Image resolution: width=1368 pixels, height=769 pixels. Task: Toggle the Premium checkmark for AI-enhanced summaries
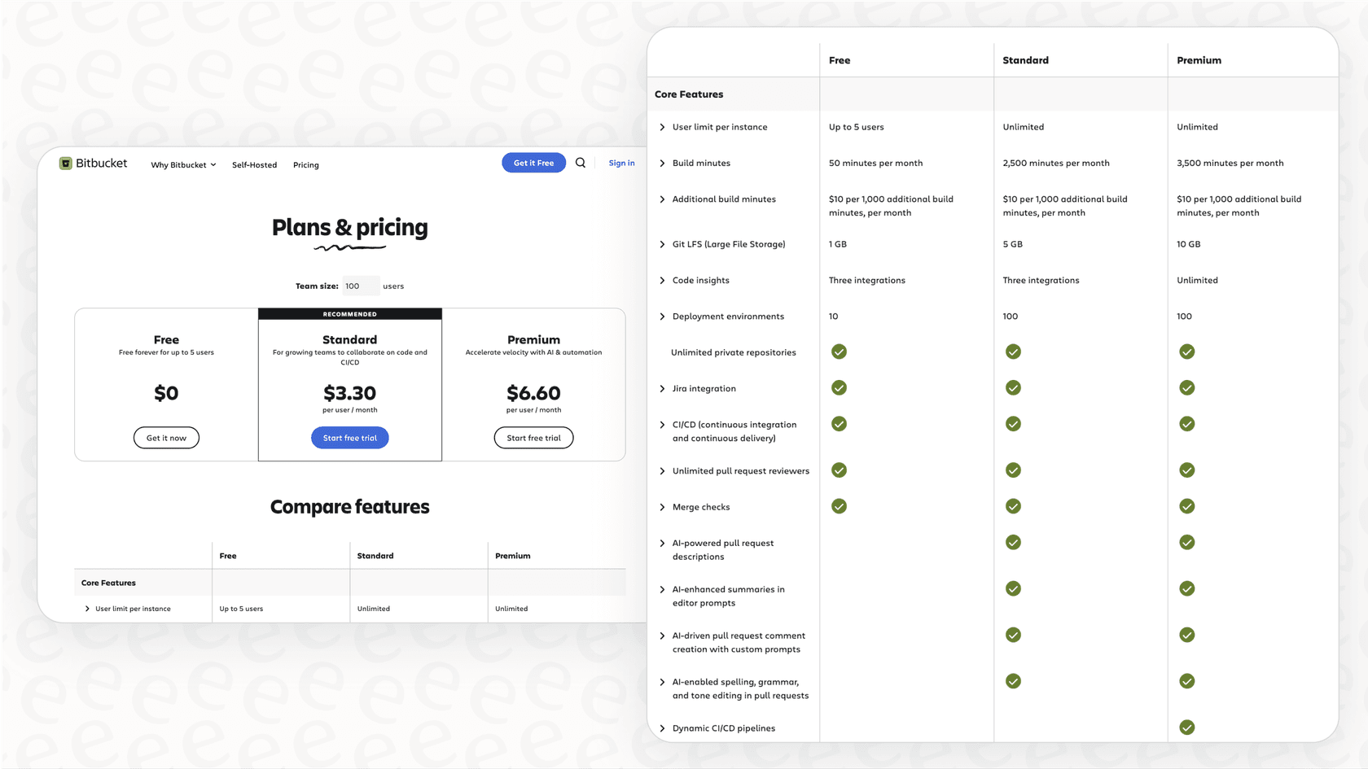point(1186,588)
